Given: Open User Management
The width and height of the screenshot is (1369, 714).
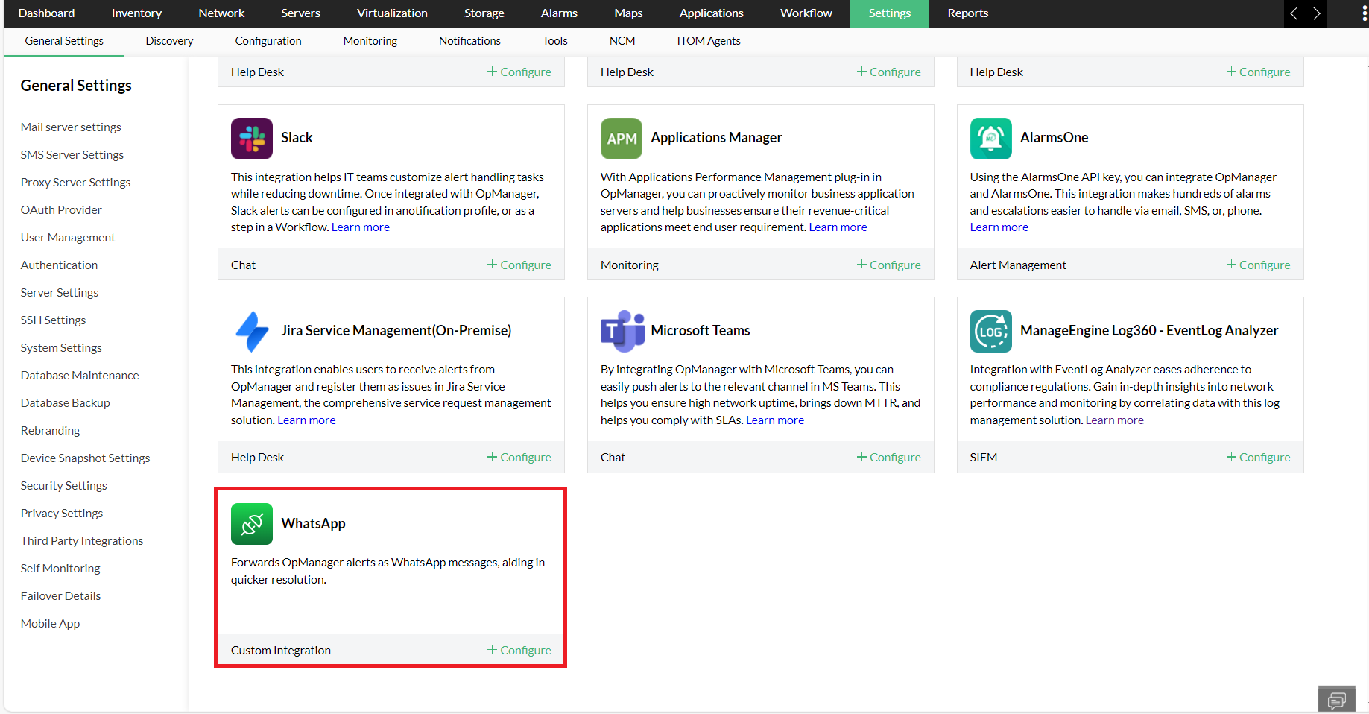Looking at the screenshot, I should pos(68,238).
